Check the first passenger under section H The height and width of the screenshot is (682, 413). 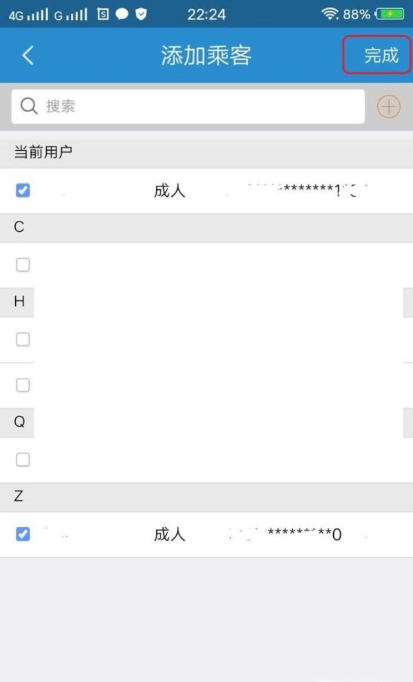[23, 339]
